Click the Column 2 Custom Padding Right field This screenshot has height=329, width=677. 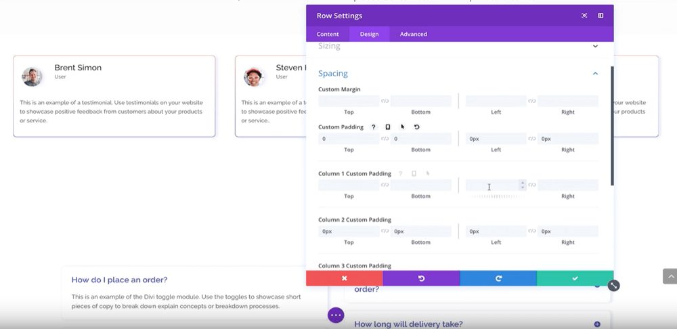pos(568,231)
